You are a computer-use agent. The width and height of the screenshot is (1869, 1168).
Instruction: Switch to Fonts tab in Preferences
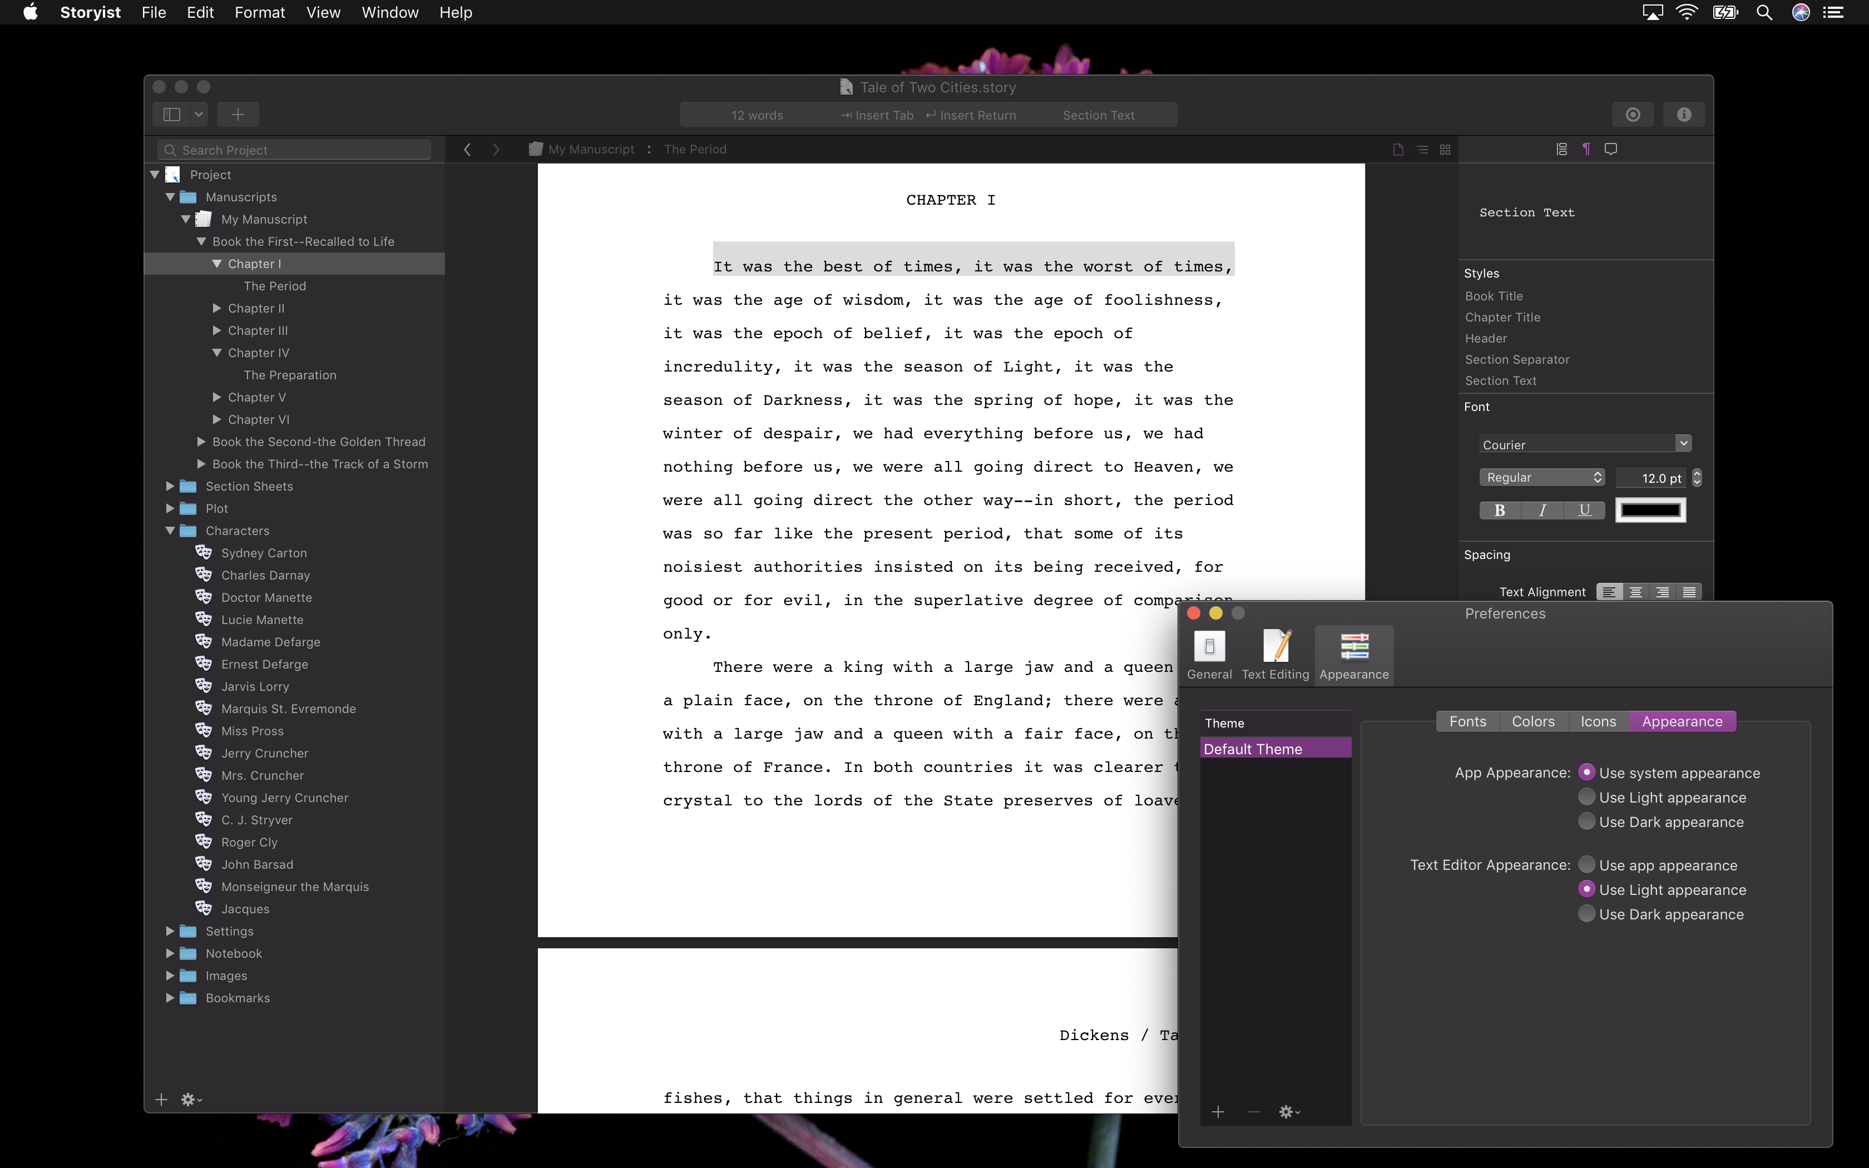coord(1467,721)
